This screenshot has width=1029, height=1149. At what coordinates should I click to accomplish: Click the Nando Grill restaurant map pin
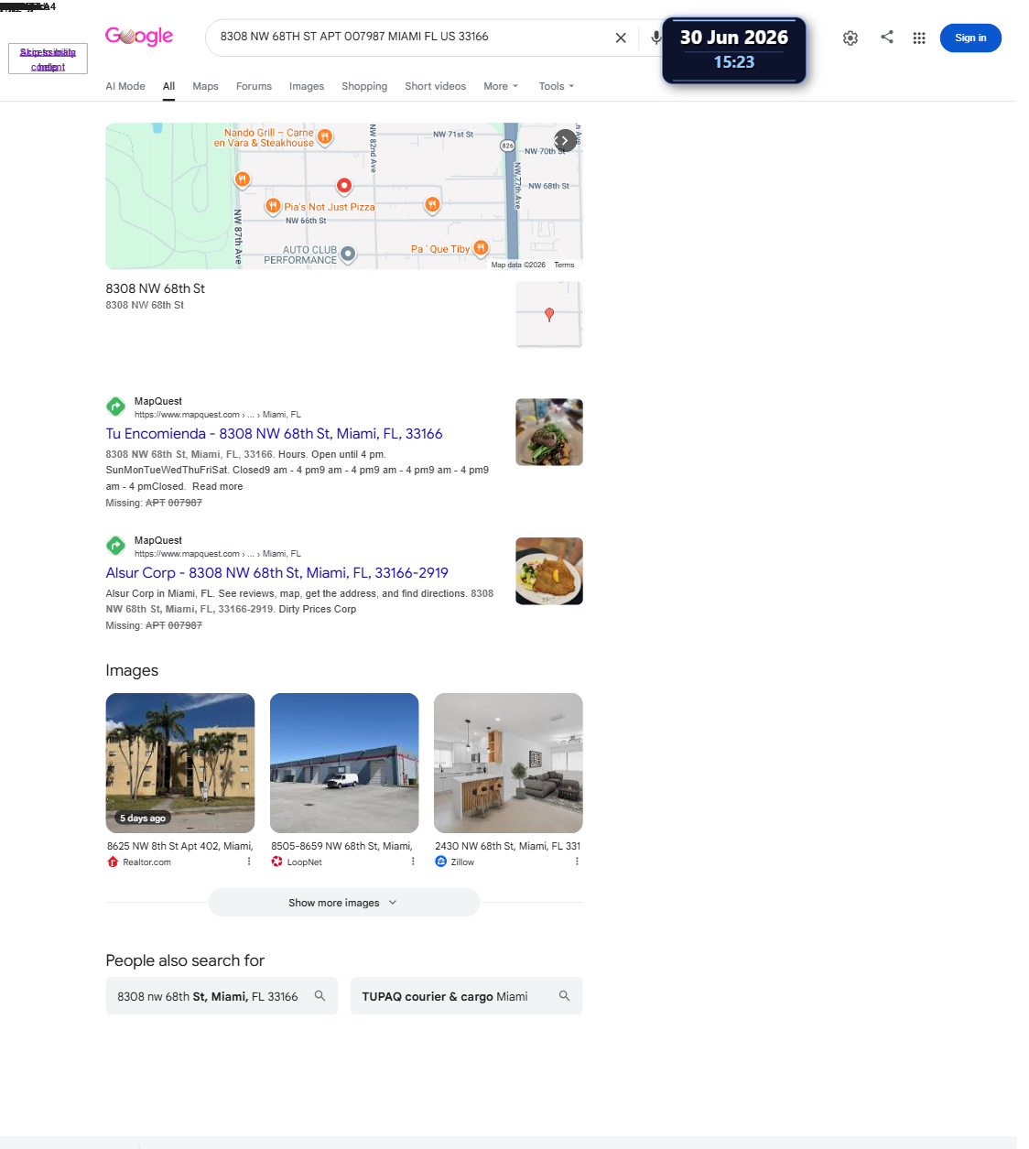pos(324,137)
